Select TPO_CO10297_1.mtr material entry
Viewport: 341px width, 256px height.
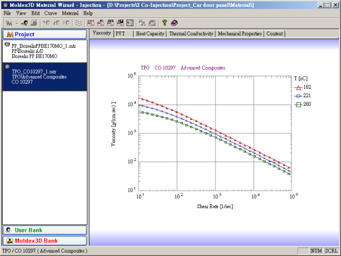click(x=45, y=77)
